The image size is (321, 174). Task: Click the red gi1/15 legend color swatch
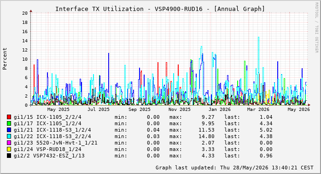[9, 117]
